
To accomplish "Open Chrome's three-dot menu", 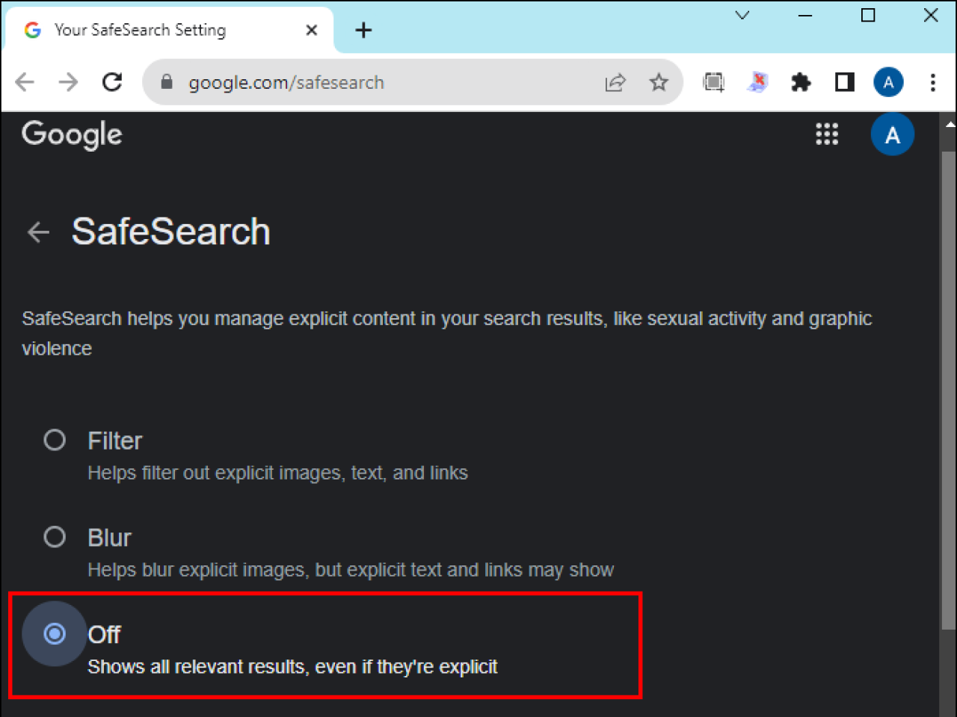I will coord(932,82).
